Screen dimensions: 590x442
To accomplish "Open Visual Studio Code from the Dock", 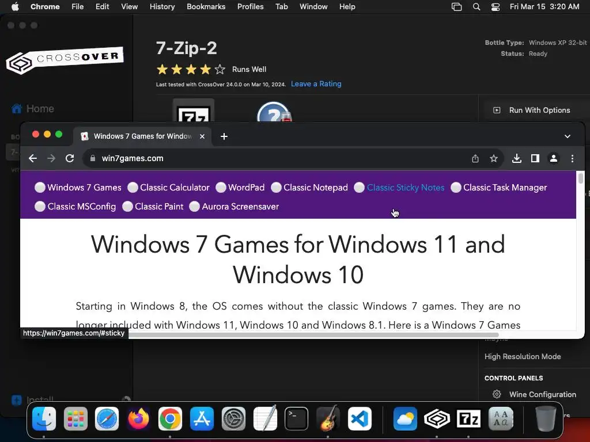I will tap(360, 419).
